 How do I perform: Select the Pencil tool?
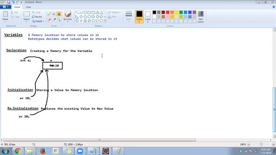49,14
